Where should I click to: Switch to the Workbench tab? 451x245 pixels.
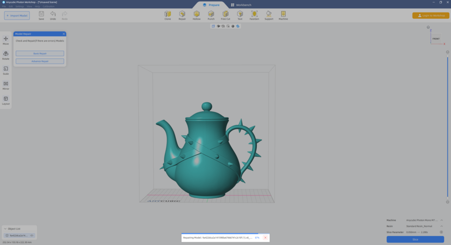[x=241, y=5]
